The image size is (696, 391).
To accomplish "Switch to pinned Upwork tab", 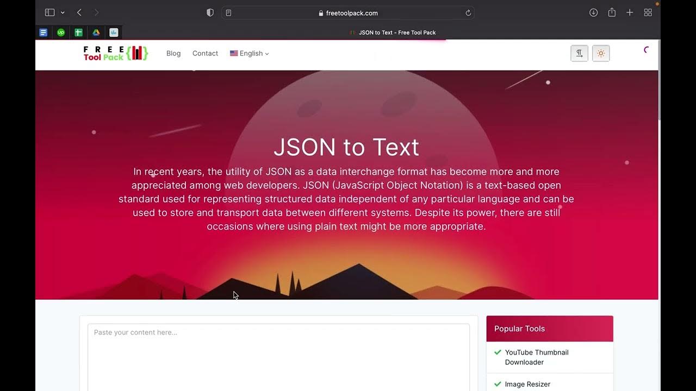I will (61, 33).
